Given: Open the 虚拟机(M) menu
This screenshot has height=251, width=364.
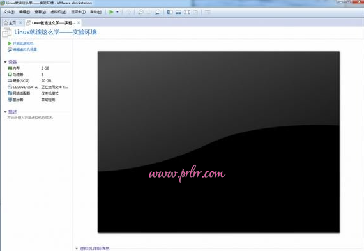Looking at the screenshot, I should click(x=59, y=12).
